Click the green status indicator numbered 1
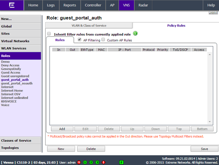Screen dimensions: 219x165 click(85, 162)
